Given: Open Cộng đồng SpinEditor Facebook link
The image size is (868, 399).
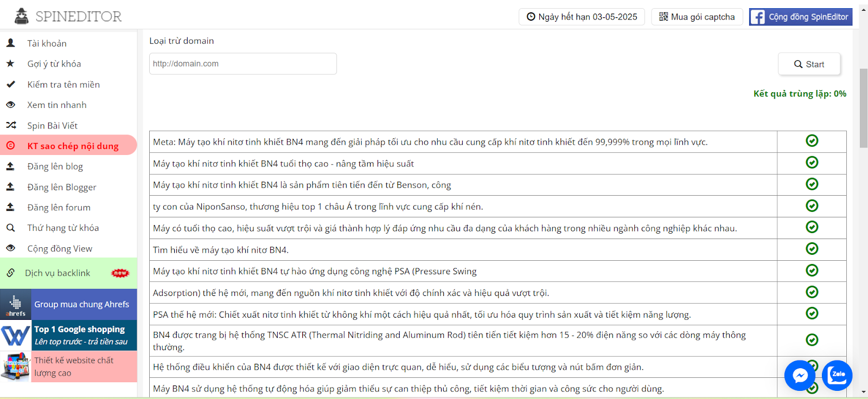Looking at the screenshot, I should click(800, 17).
